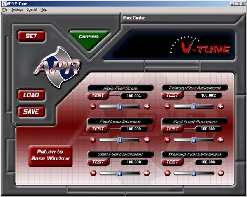247x197 pixels.
Task: Click the Warmup Fuel Enrichment slider handle
Action: 194,173
